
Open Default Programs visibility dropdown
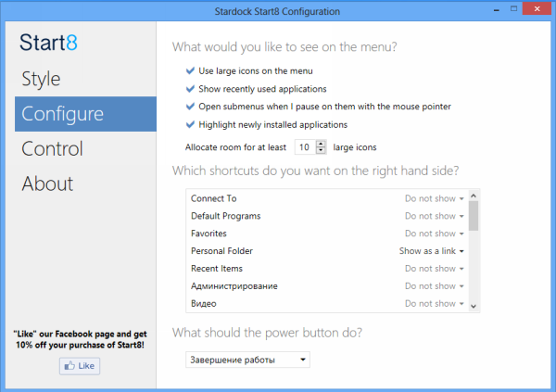(435, 216)
